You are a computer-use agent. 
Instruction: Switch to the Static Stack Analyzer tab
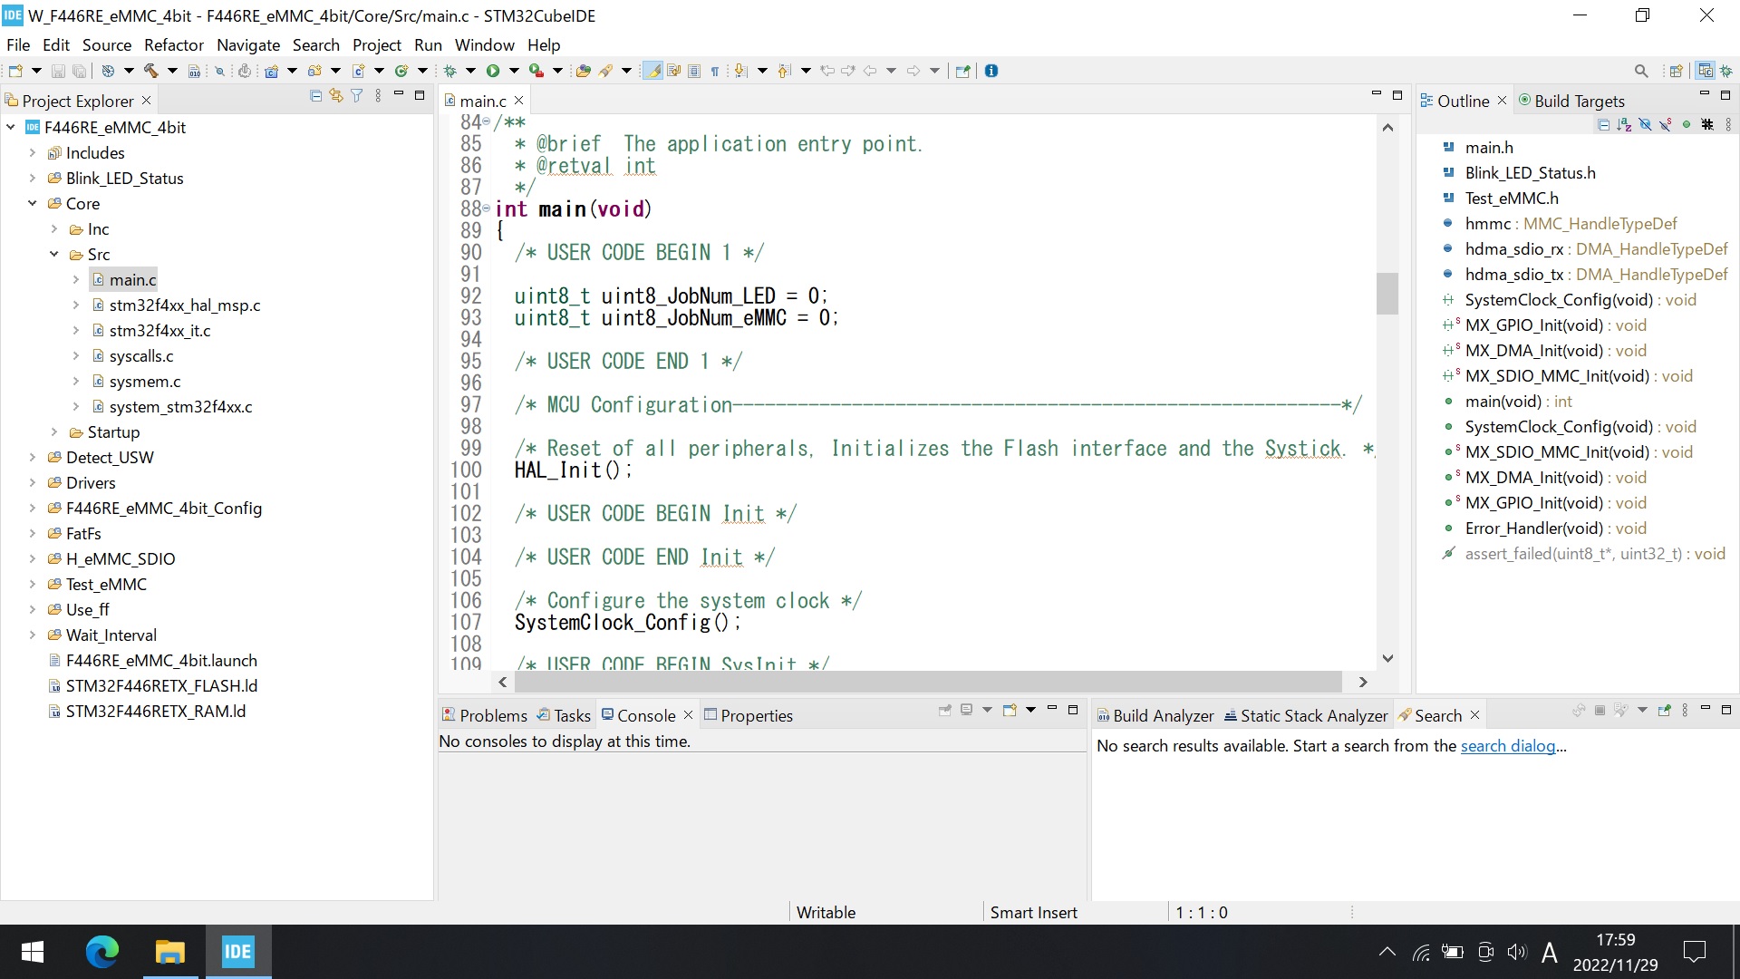1306,715
